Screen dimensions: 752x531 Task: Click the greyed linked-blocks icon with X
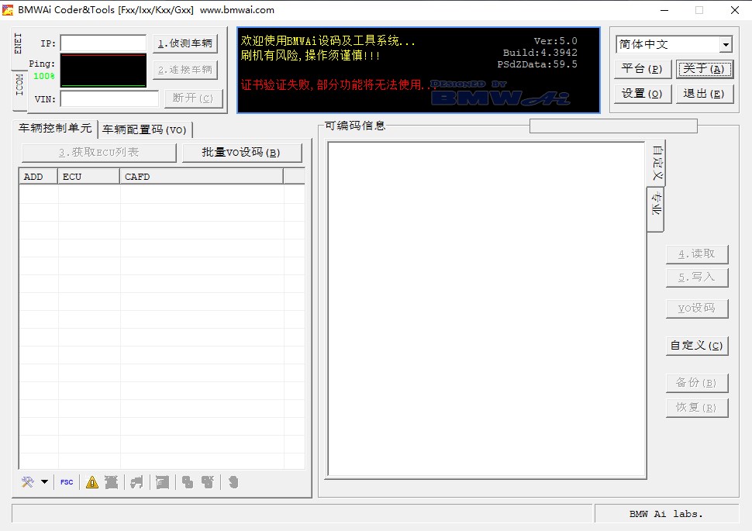[208, 482]
